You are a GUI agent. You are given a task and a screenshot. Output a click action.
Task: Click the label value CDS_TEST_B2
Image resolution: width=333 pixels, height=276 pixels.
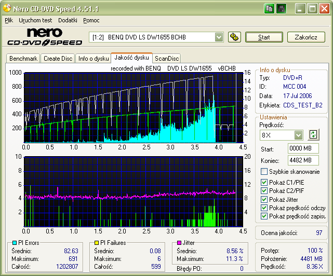pos(303,105)
